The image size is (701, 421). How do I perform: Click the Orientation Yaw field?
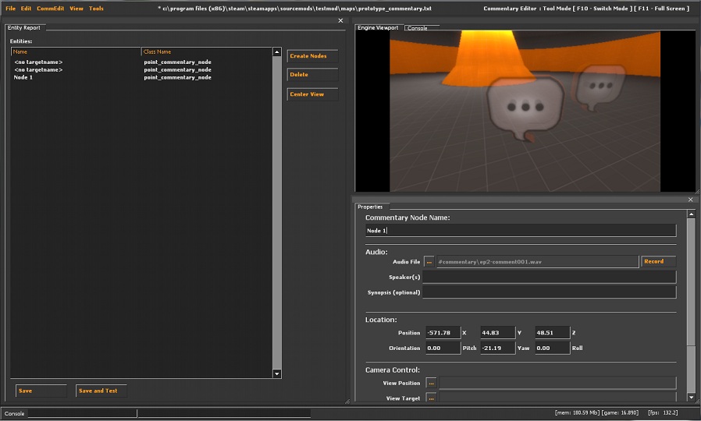(x=497, y=348)
